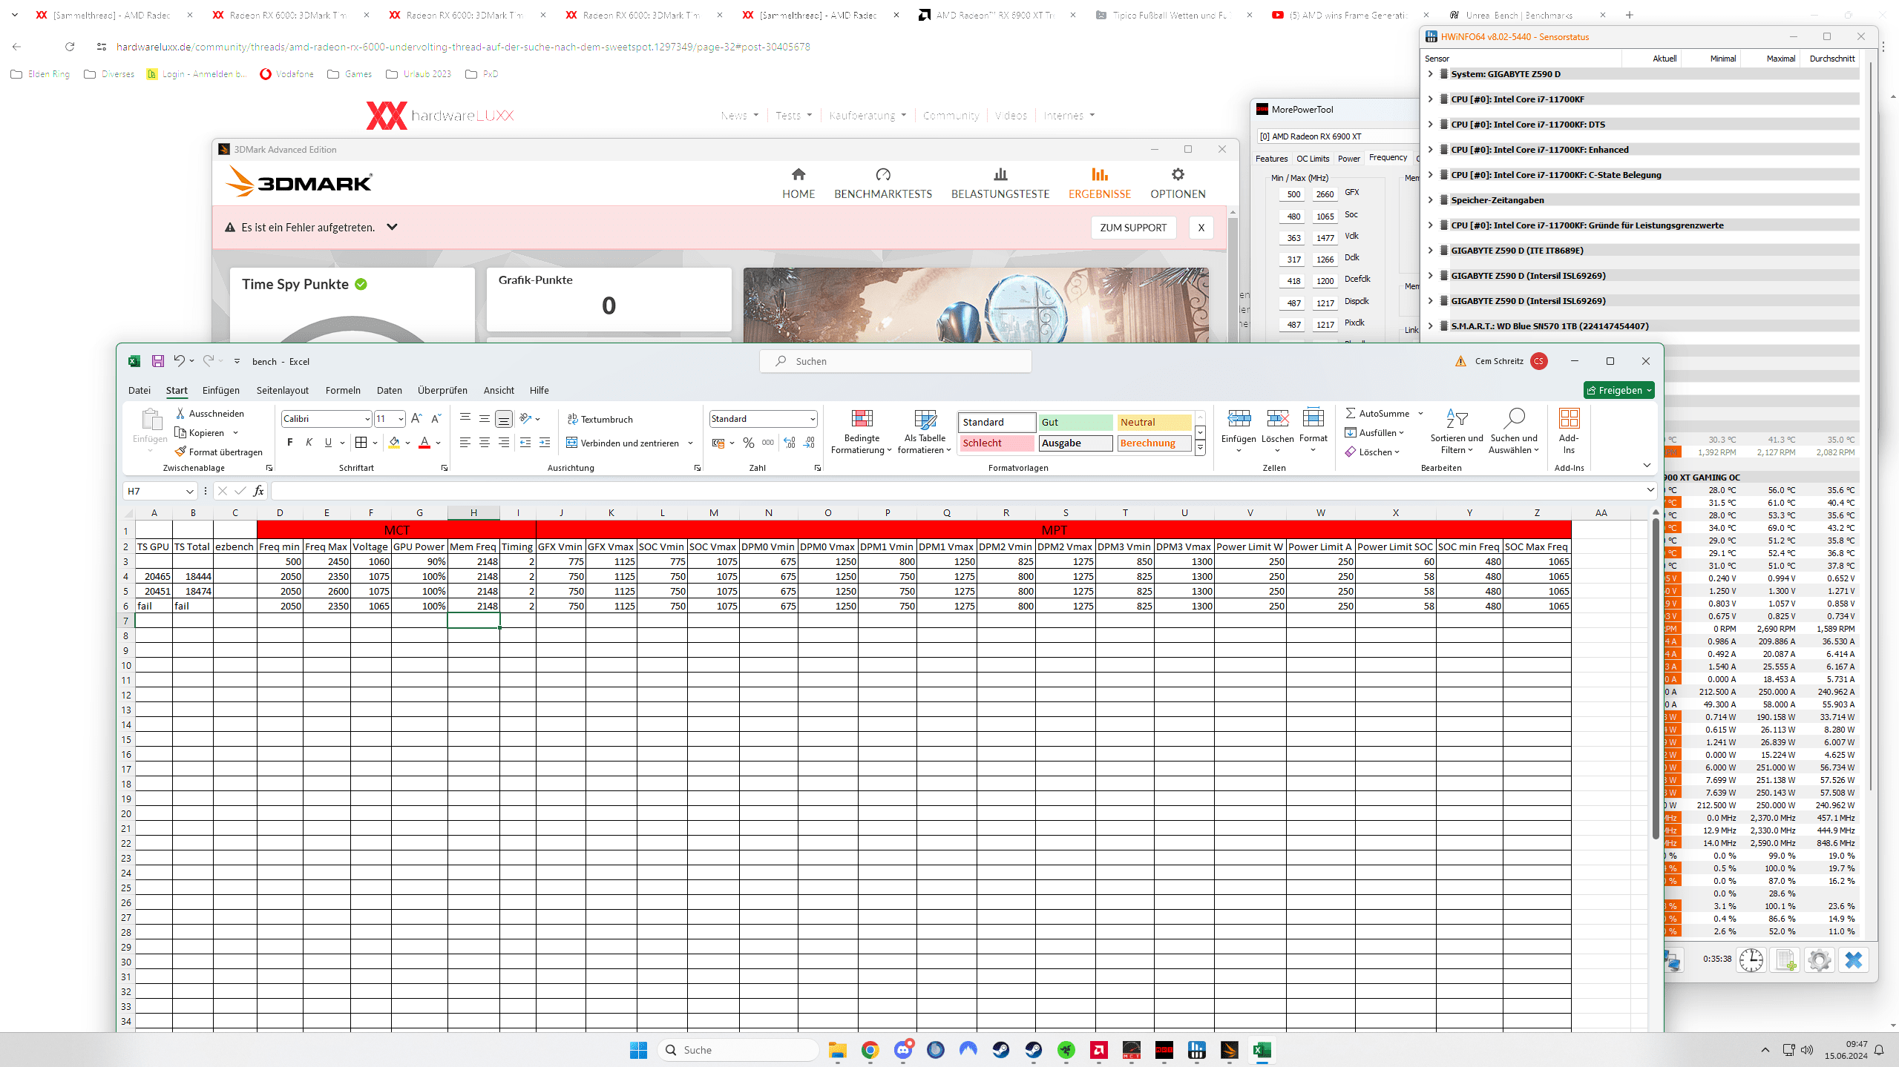The height and width of the screenshot is (1067, 1899).
Task: Switch to the Einfügen ribbon tab
Action: [221, 390]
